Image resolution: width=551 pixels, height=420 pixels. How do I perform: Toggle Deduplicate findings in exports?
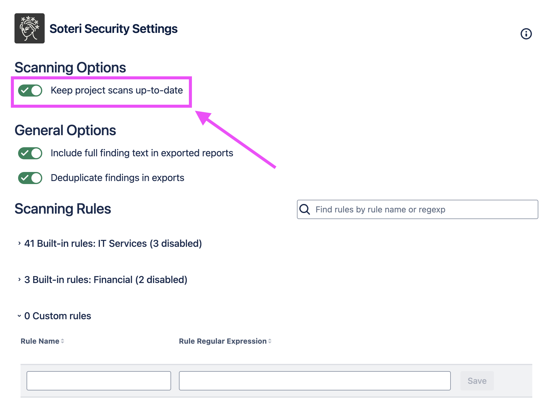tap(30, 178)
